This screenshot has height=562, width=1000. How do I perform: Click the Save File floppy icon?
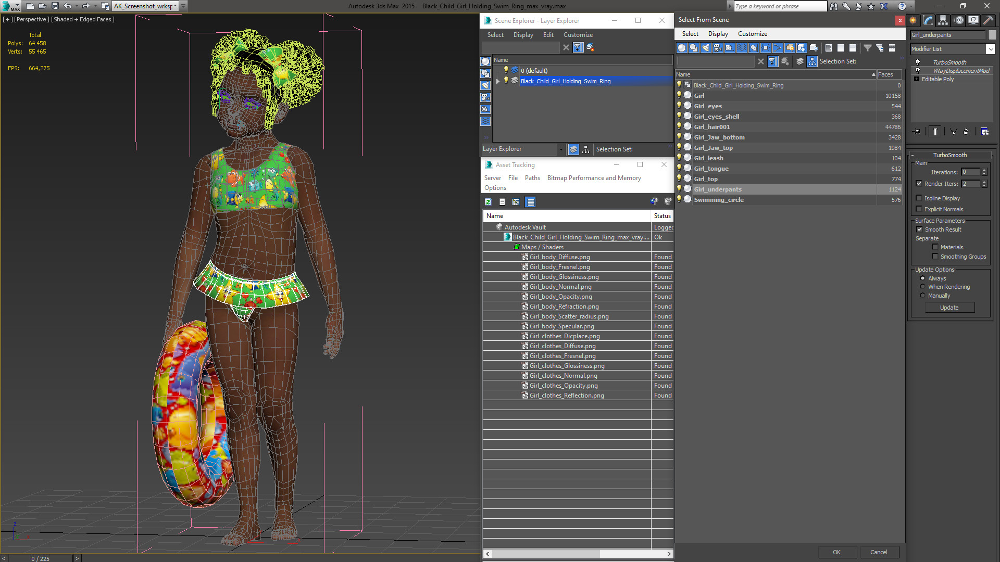[55, 6]
